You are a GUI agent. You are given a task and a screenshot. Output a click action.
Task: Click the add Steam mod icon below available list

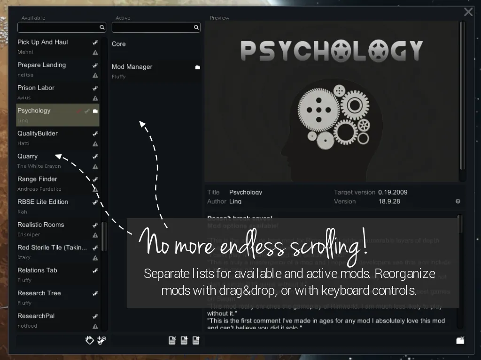[101, 340]
